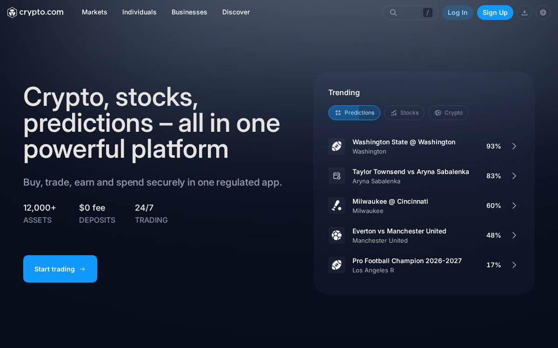Screen dimensions: 558x348
Task: Expand Everton vs Manchester United chevron
Action: coord(514,235)
